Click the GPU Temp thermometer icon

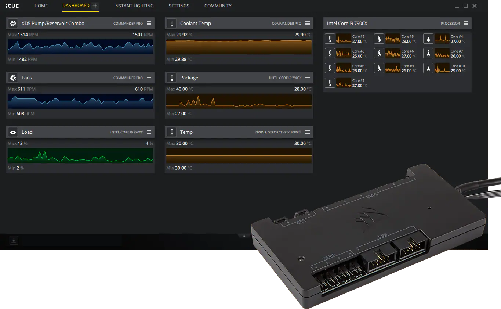tap(171, 132)
